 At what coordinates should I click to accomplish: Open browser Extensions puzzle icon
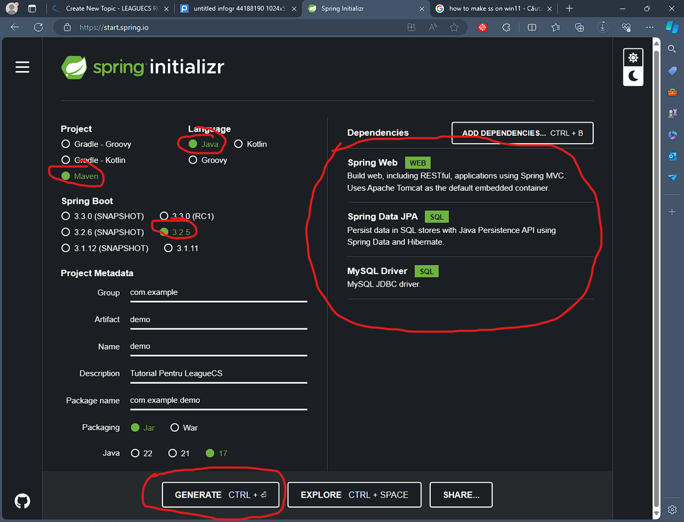point(506,27)
